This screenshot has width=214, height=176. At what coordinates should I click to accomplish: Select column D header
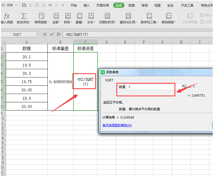(107, 42)
